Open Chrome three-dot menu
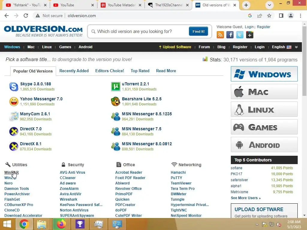 coord(300,16)
